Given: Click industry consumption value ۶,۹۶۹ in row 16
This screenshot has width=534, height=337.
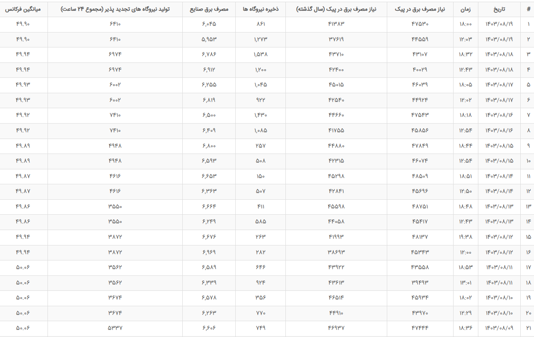Looking at the screenshot, I should click(x=209, y=252).
